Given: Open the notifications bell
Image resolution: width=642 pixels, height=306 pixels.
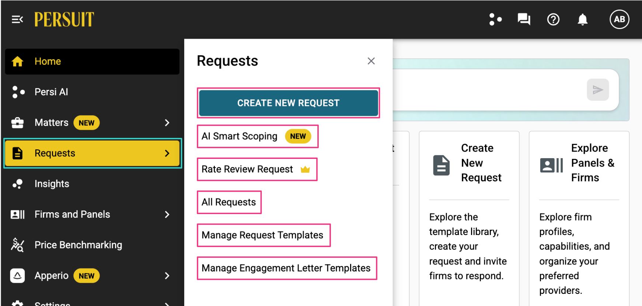Looking at the screenshot, I should pos(582,19).
